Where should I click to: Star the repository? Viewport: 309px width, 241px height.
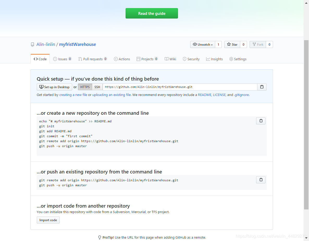pos(232,45)
